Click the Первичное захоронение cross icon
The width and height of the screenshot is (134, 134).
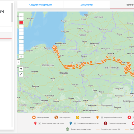[x=106, y=123]
